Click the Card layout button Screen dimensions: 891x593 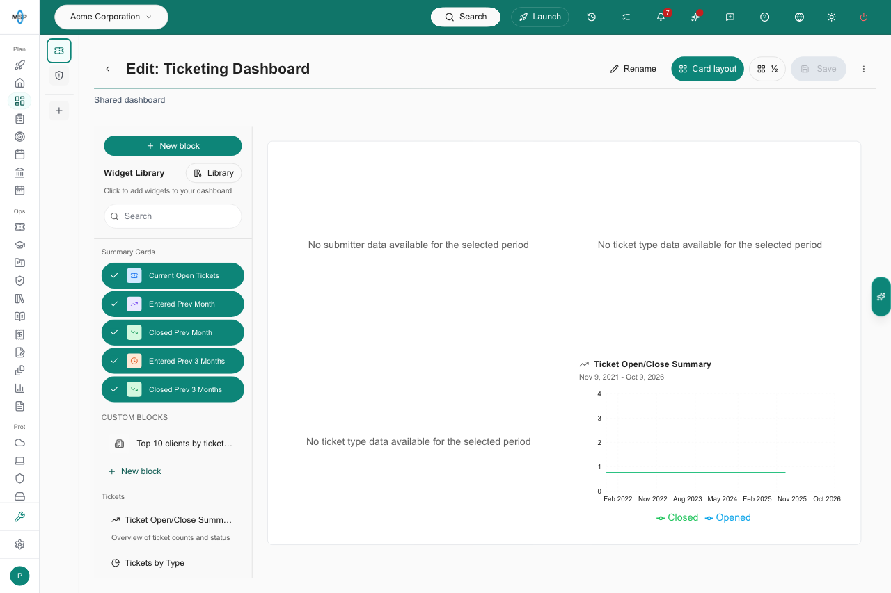click(x=707, y=69)
